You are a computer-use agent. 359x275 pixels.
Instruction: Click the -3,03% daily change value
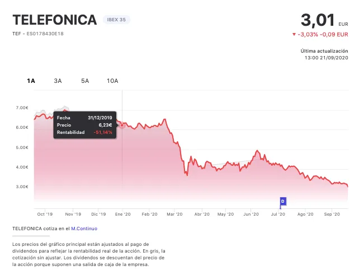pyautogui.click(x=308, y=34)
